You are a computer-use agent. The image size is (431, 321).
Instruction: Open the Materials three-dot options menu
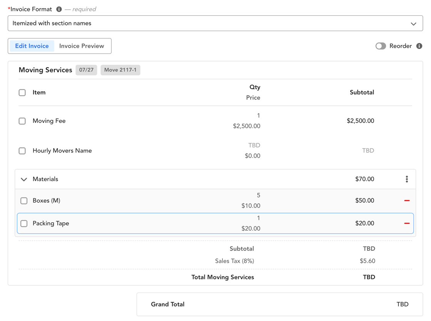pyautogui.click(x=407, y=179)
